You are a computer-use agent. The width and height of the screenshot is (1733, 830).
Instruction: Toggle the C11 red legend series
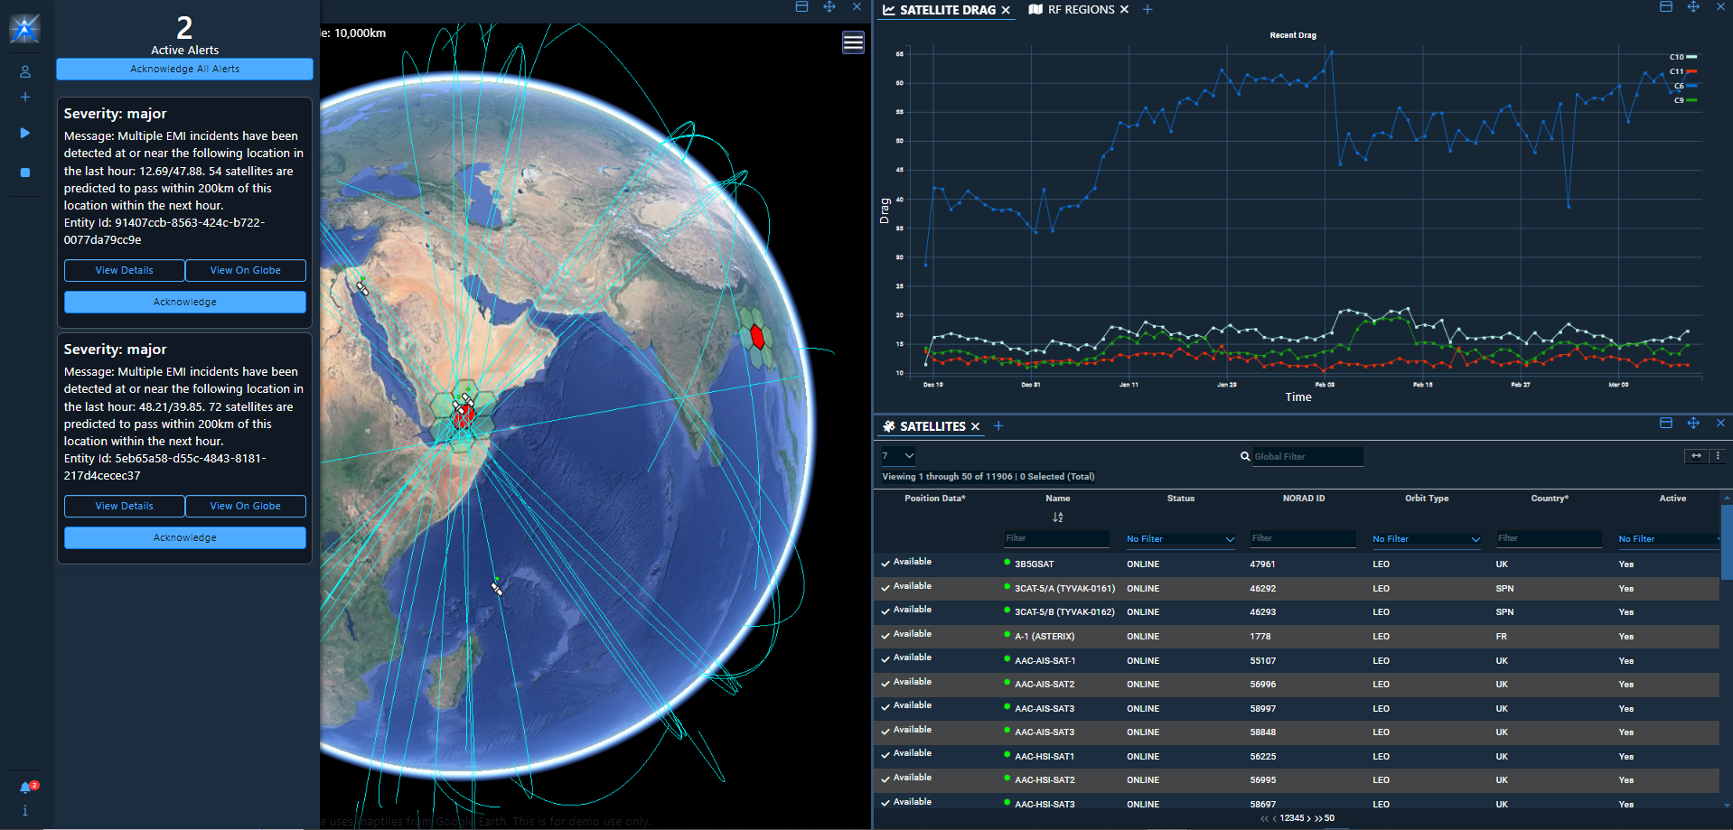(1682, 71)
